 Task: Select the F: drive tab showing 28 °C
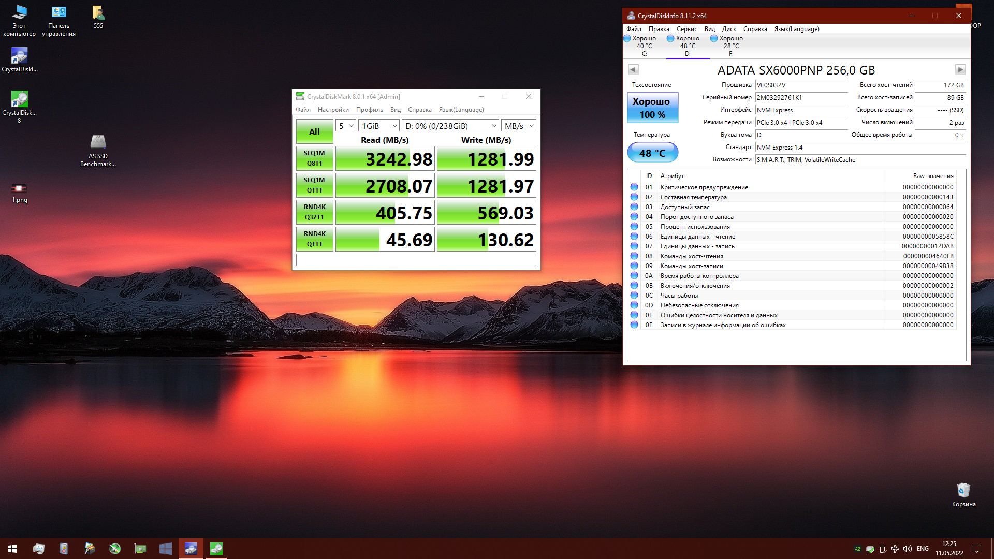(731, 46)
